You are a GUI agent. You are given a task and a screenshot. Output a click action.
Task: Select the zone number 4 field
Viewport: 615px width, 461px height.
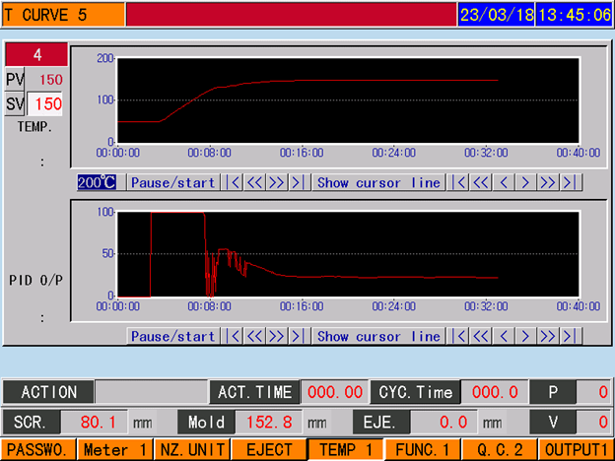click(36, 54)
